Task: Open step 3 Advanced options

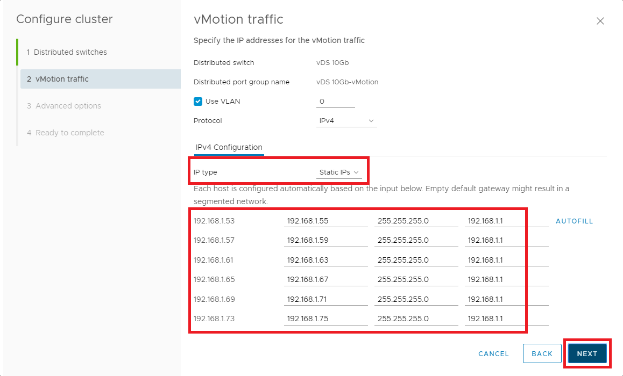Action: tap(68, 106)
